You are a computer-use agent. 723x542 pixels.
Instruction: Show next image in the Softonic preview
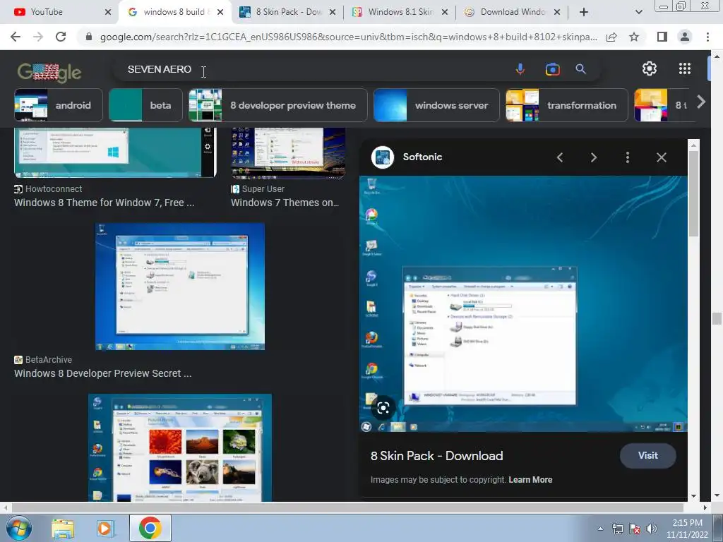tap(593, 157)
